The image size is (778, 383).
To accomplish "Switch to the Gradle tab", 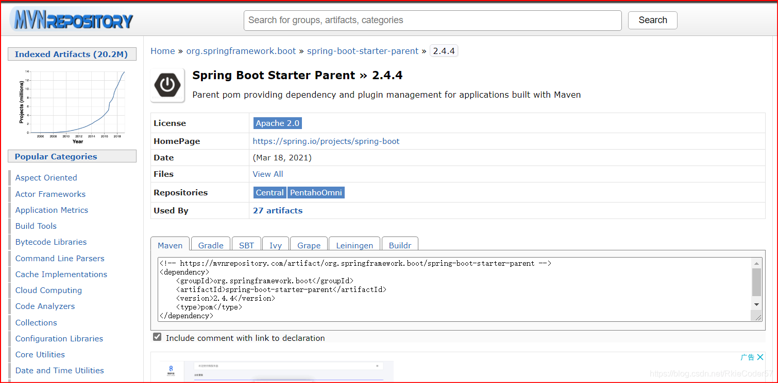I will [x=211, y=245].
